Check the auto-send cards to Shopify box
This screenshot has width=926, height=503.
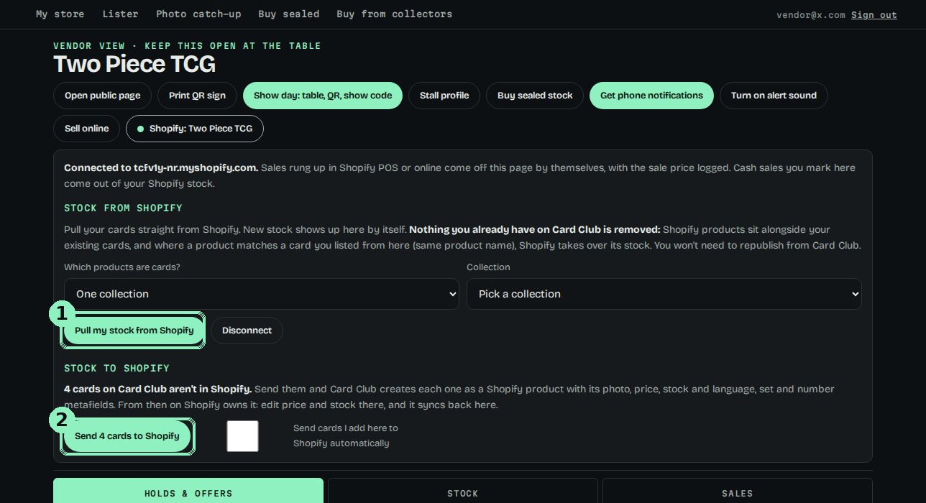(242, 436)
